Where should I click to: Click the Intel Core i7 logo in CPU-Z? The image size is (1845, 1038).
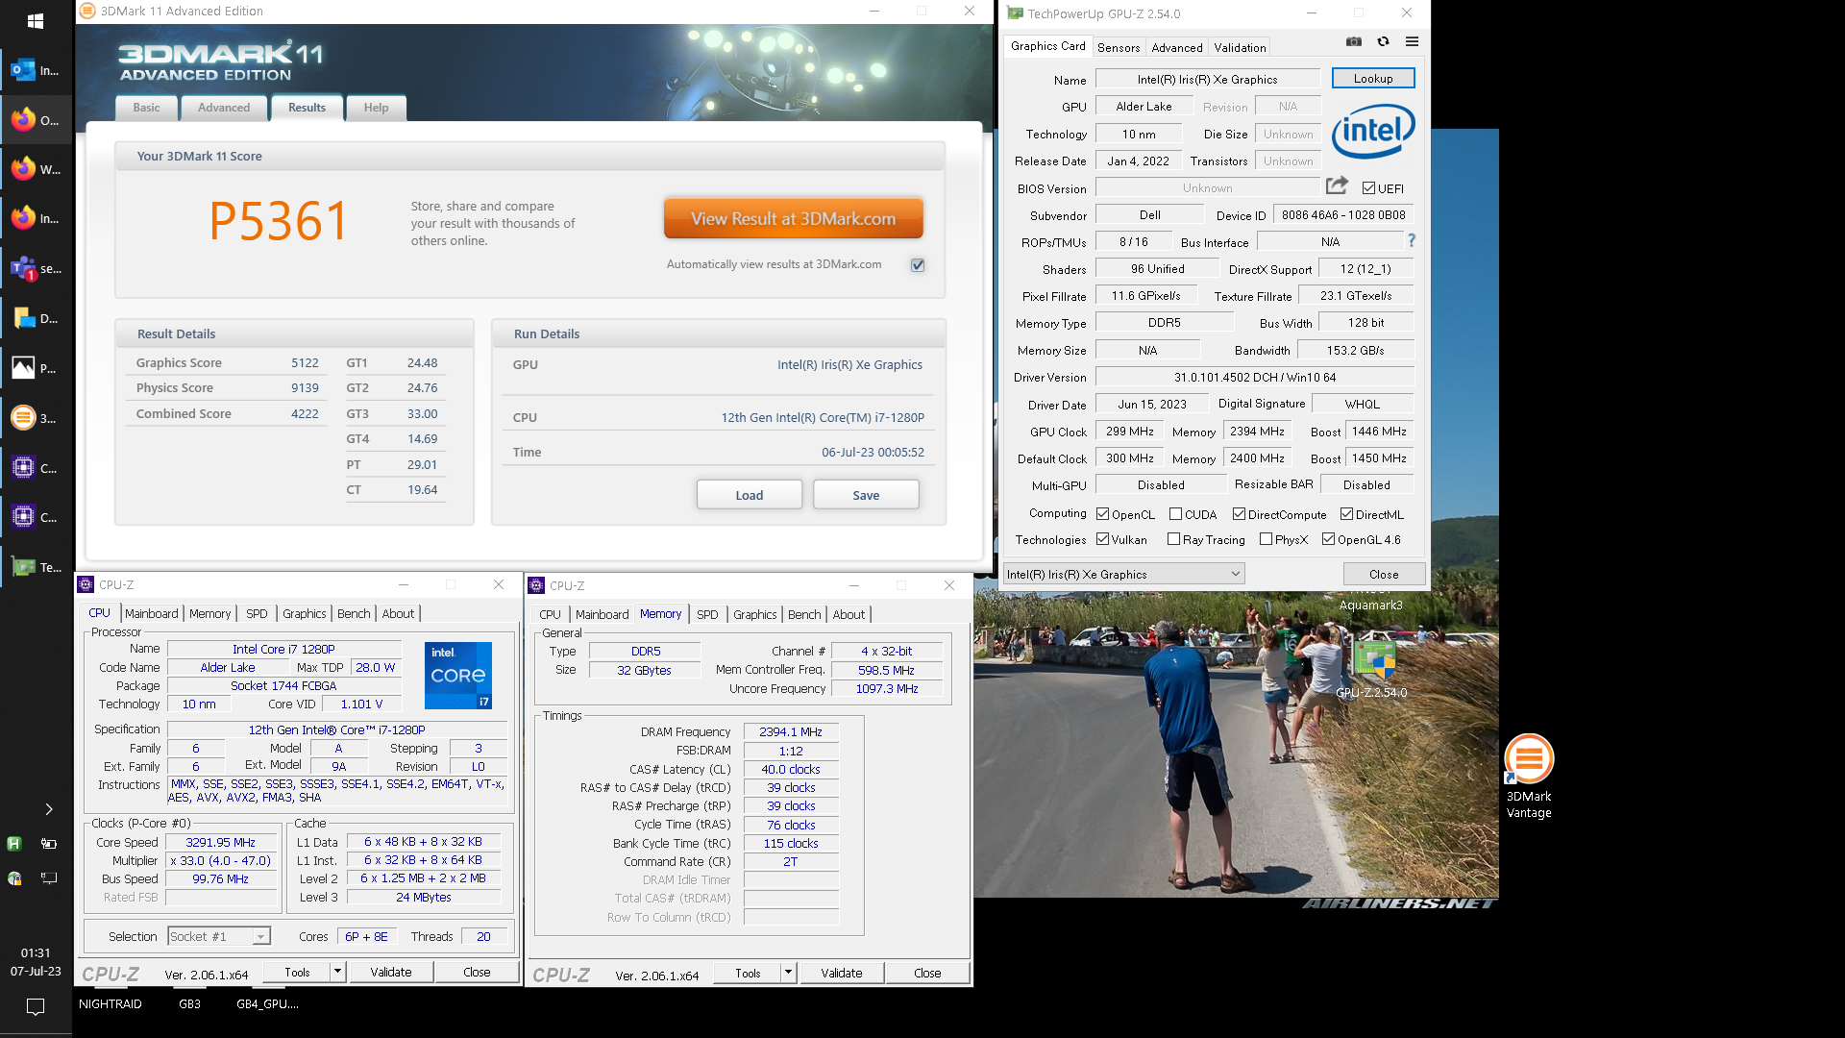[x=458, y=676]
